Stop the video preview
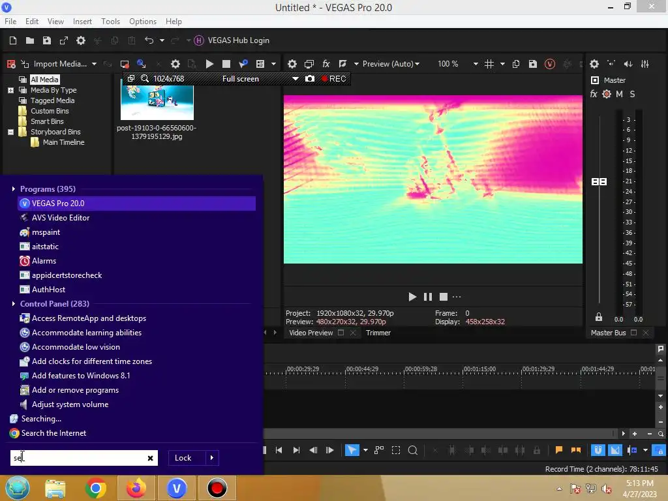The height and width of the screenshot is (501, 668). tap(444, 297)
